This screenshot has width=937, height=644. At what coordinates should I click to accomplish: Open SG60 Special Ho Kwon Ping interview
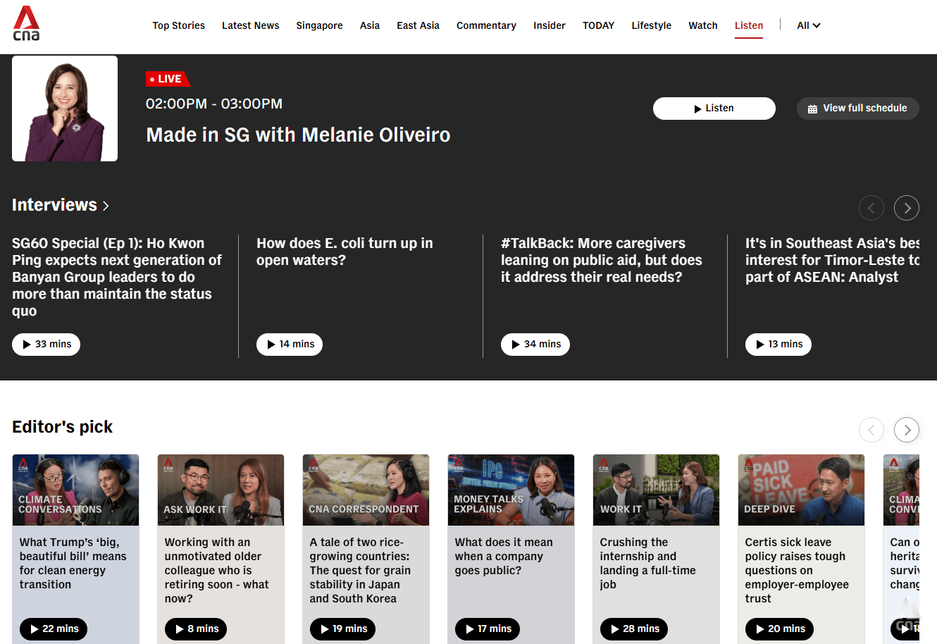tap(117, 277)
